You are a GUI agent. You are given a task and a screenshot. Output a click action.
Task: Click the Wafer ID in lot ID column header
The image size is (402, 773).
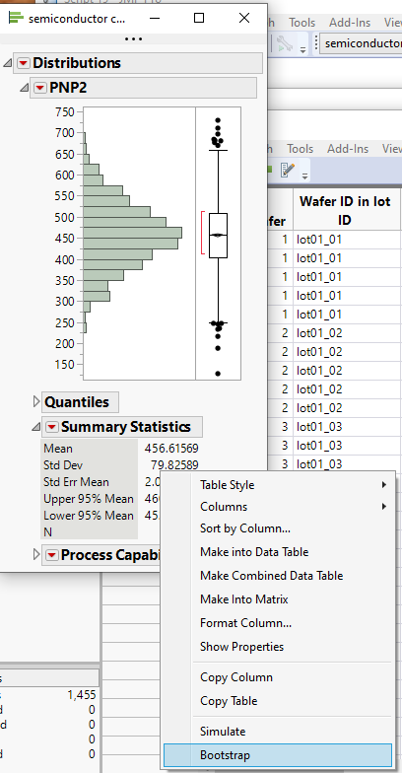coord(345,210)
